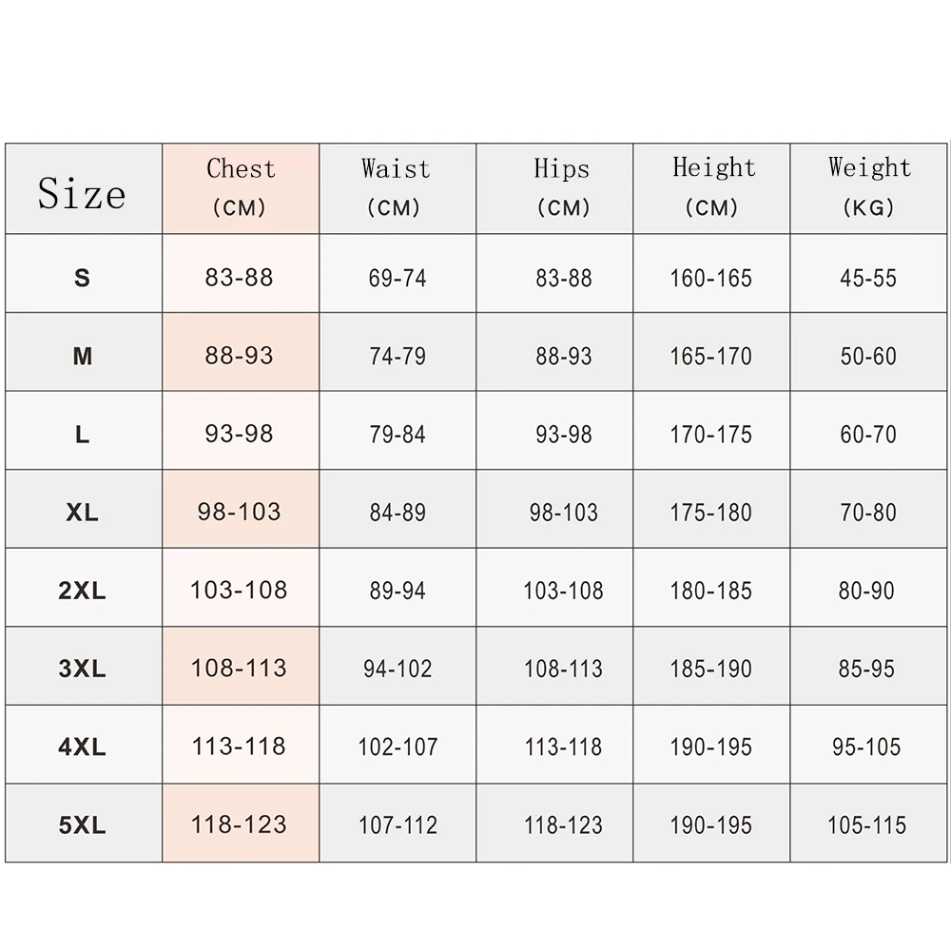The width and height of the screenshot is (951, 951).
Task: Select waist value 94-102 in 3XL row
Action: click(x=398, y=669)
